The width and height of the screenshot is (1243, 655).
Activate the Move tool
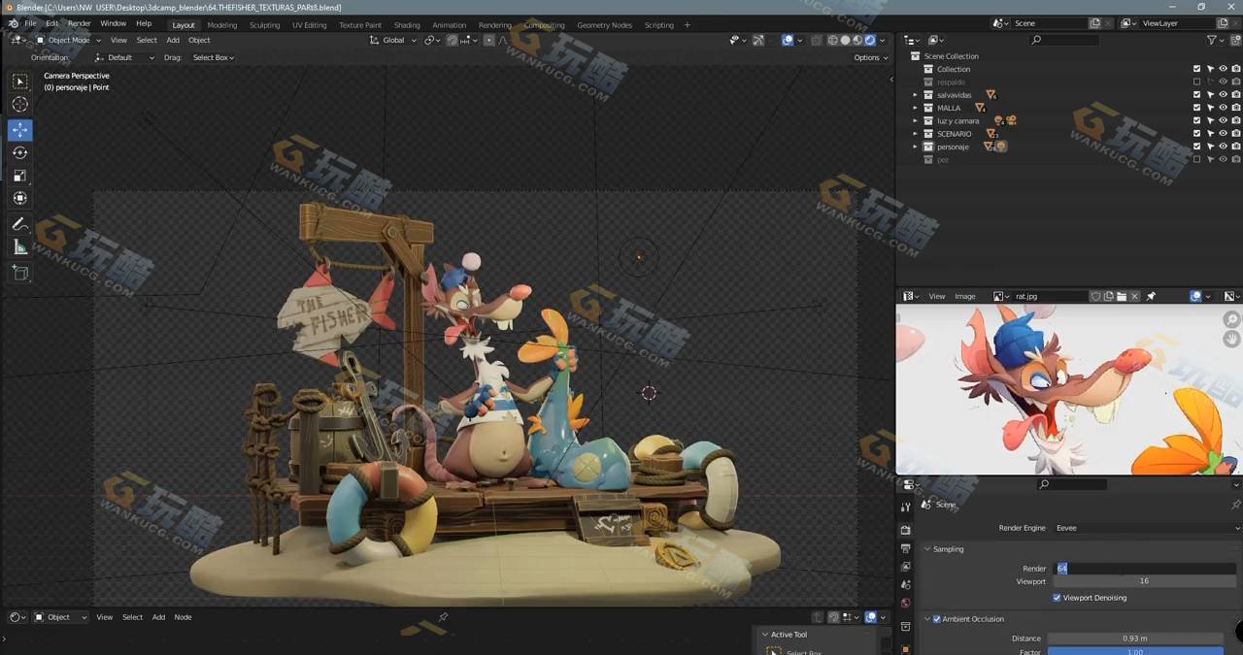(x=20, y=129)
